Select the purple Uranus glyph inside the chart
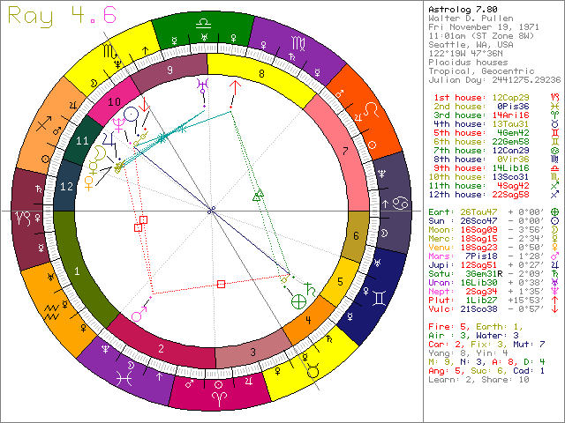 203,85
